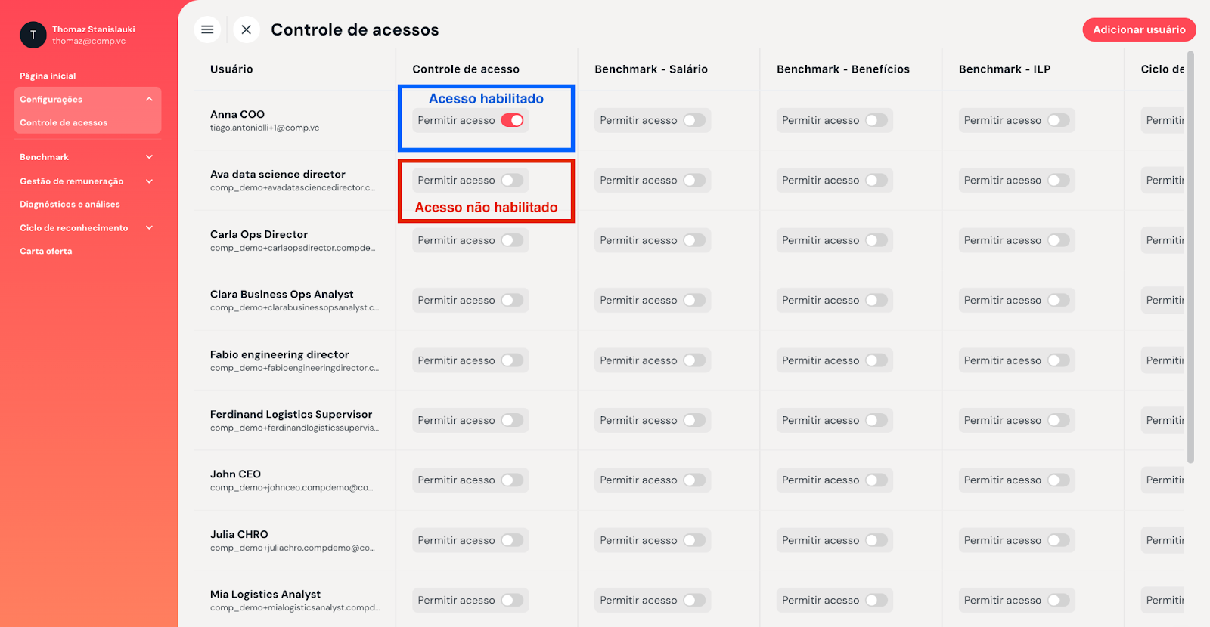1210x627 pixels.
Task: Toggle Benchmark - ILP for Julia CHRO
Action: click(1059, 540)
